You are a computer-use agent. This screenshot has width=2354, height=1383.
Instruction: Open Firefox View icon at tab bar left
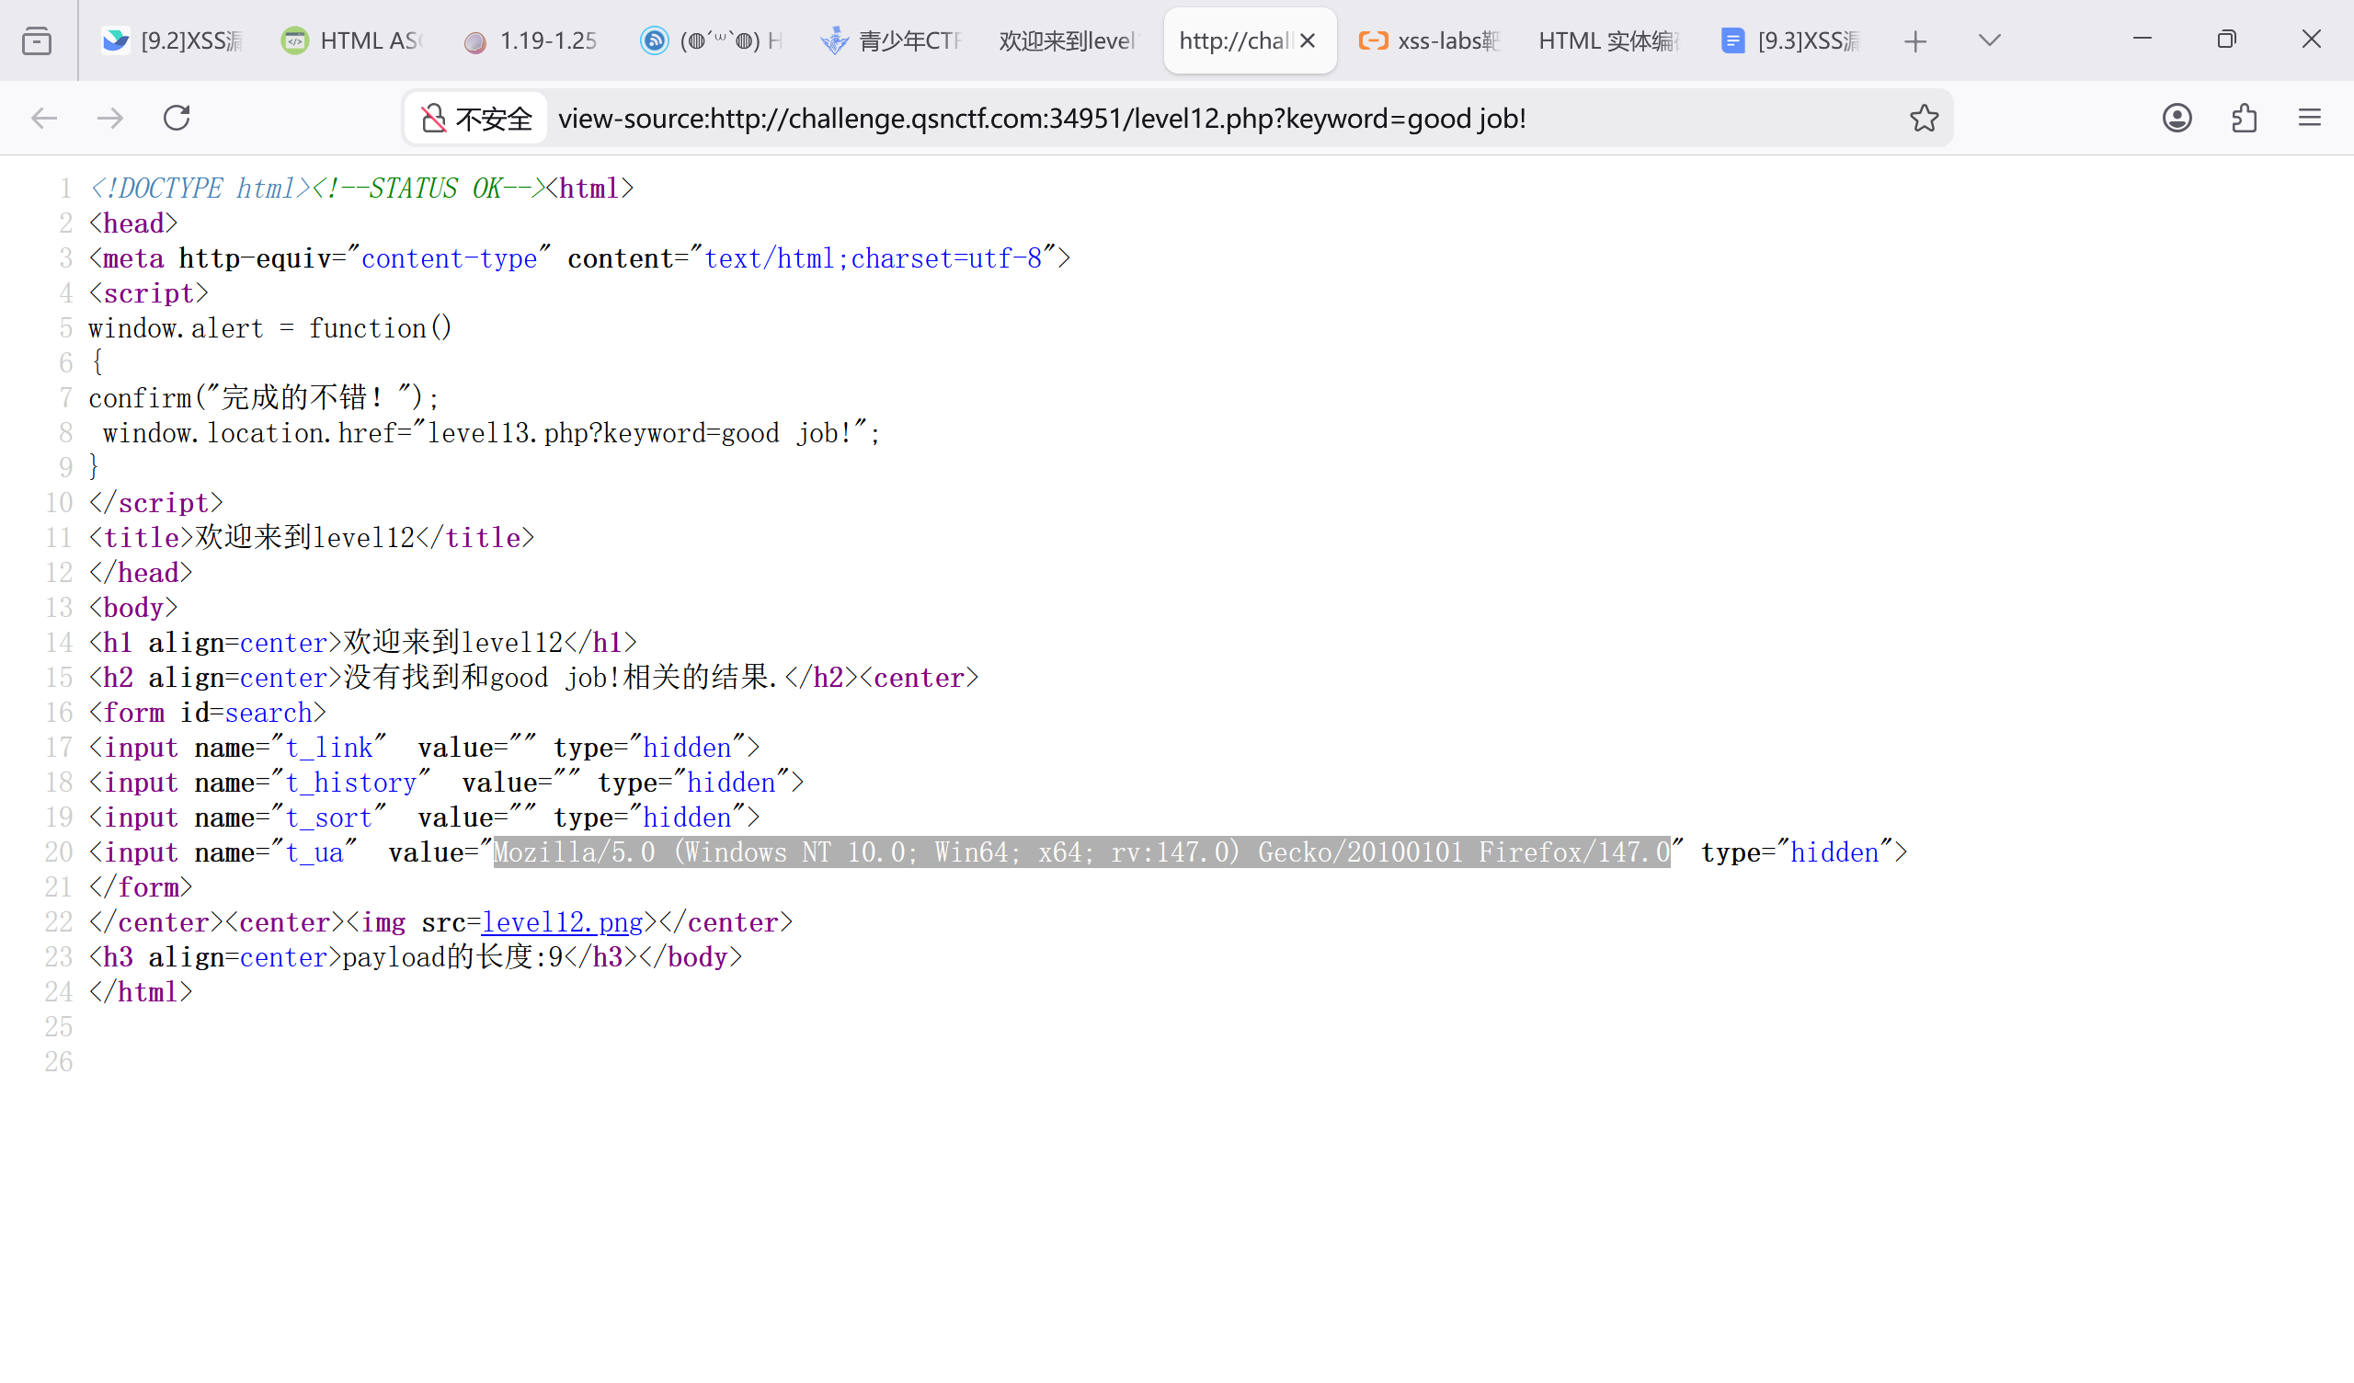(37, 41)
